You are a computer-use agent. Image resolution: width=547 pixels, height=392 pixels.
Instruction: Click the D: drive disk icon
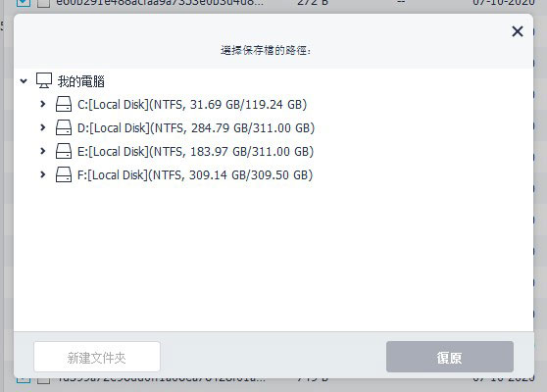64,127
